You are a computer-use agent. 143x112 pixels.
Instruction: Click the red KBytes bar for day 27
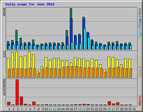118,104
